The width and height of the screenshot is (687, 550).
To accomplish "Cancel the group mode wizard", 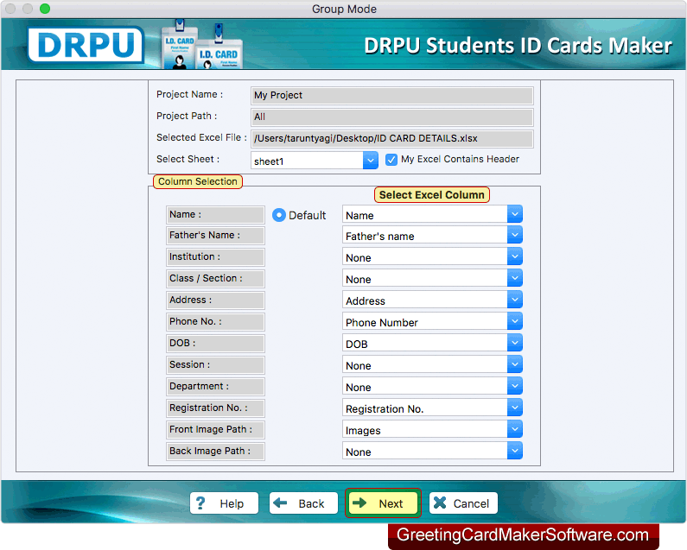I will [463, 503].
